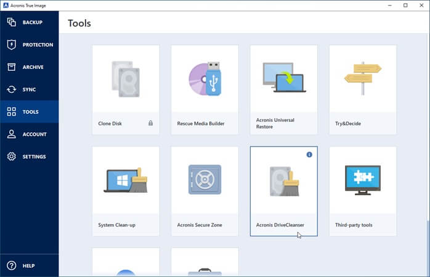This screenshot has width=430, height=277.
Task: Go to the PROTECTION menu label
Action: point(38,45)
